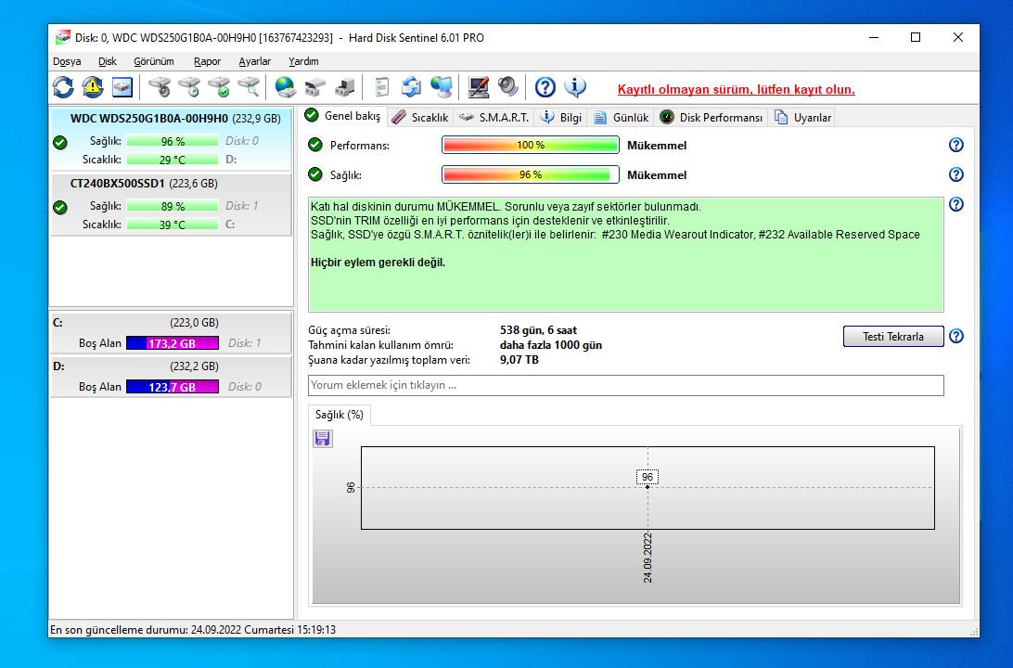The height and width of the screenshot is (668, 1013).
Task: Click the 24.09.2022 date label on graph
Action: 648,559
